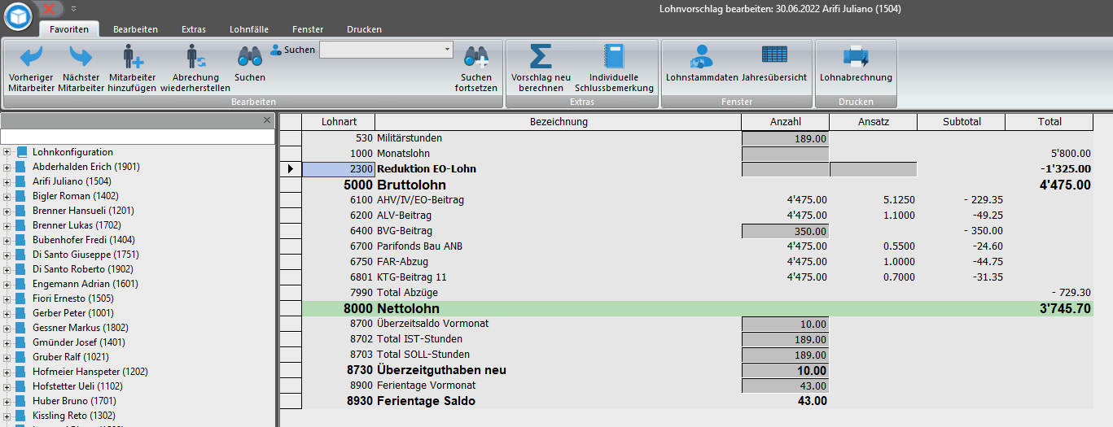Open the Extras ribbon tab

194,29
